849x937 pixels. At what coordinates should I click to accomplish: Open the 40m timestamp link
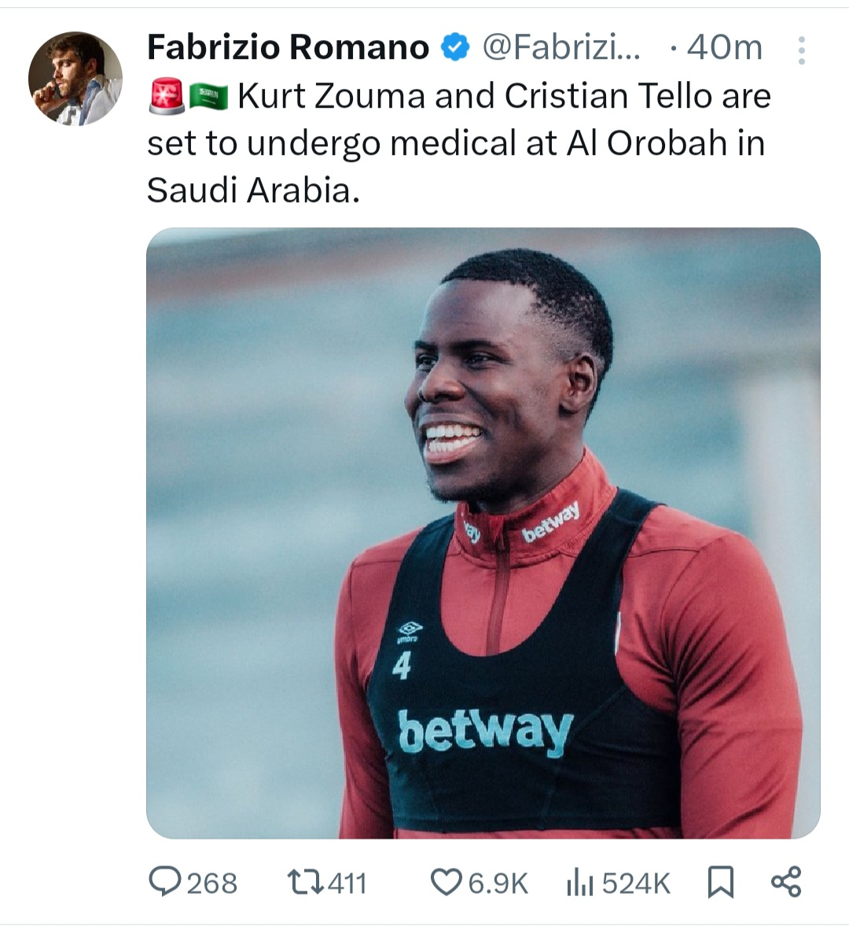tap(724, 48)
